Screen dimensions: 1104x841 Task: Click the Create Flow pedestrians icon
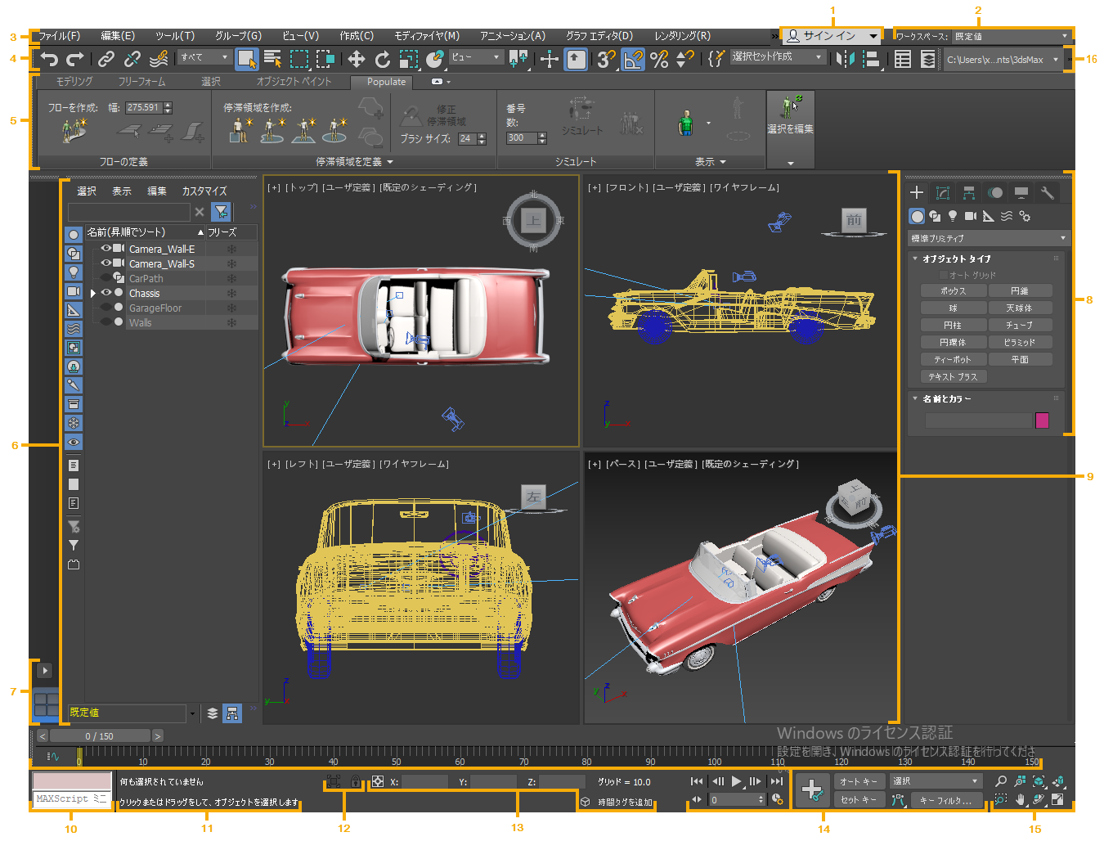point(74,131)
